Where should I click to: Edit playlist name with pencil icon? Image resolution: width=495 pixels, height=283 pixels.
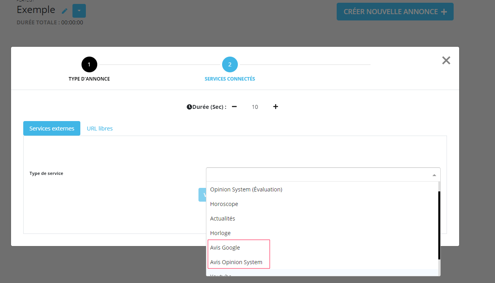(65, 11)
